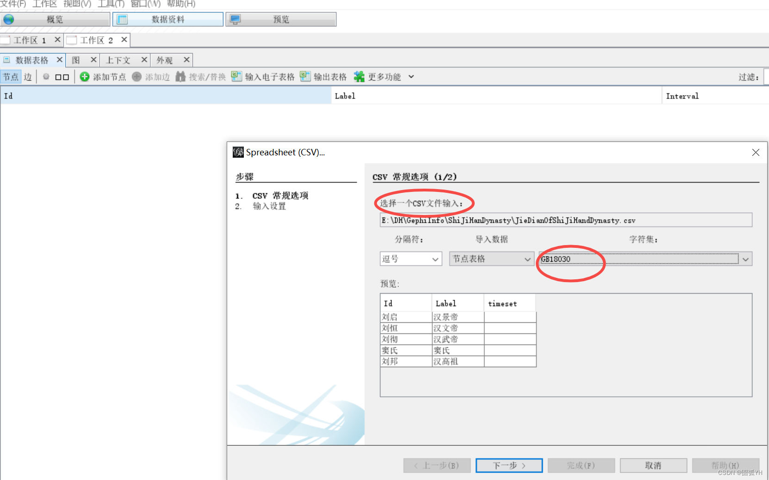Select the 节点 nodes view
The height and width of the screenshot is (480, 769).
11,77
